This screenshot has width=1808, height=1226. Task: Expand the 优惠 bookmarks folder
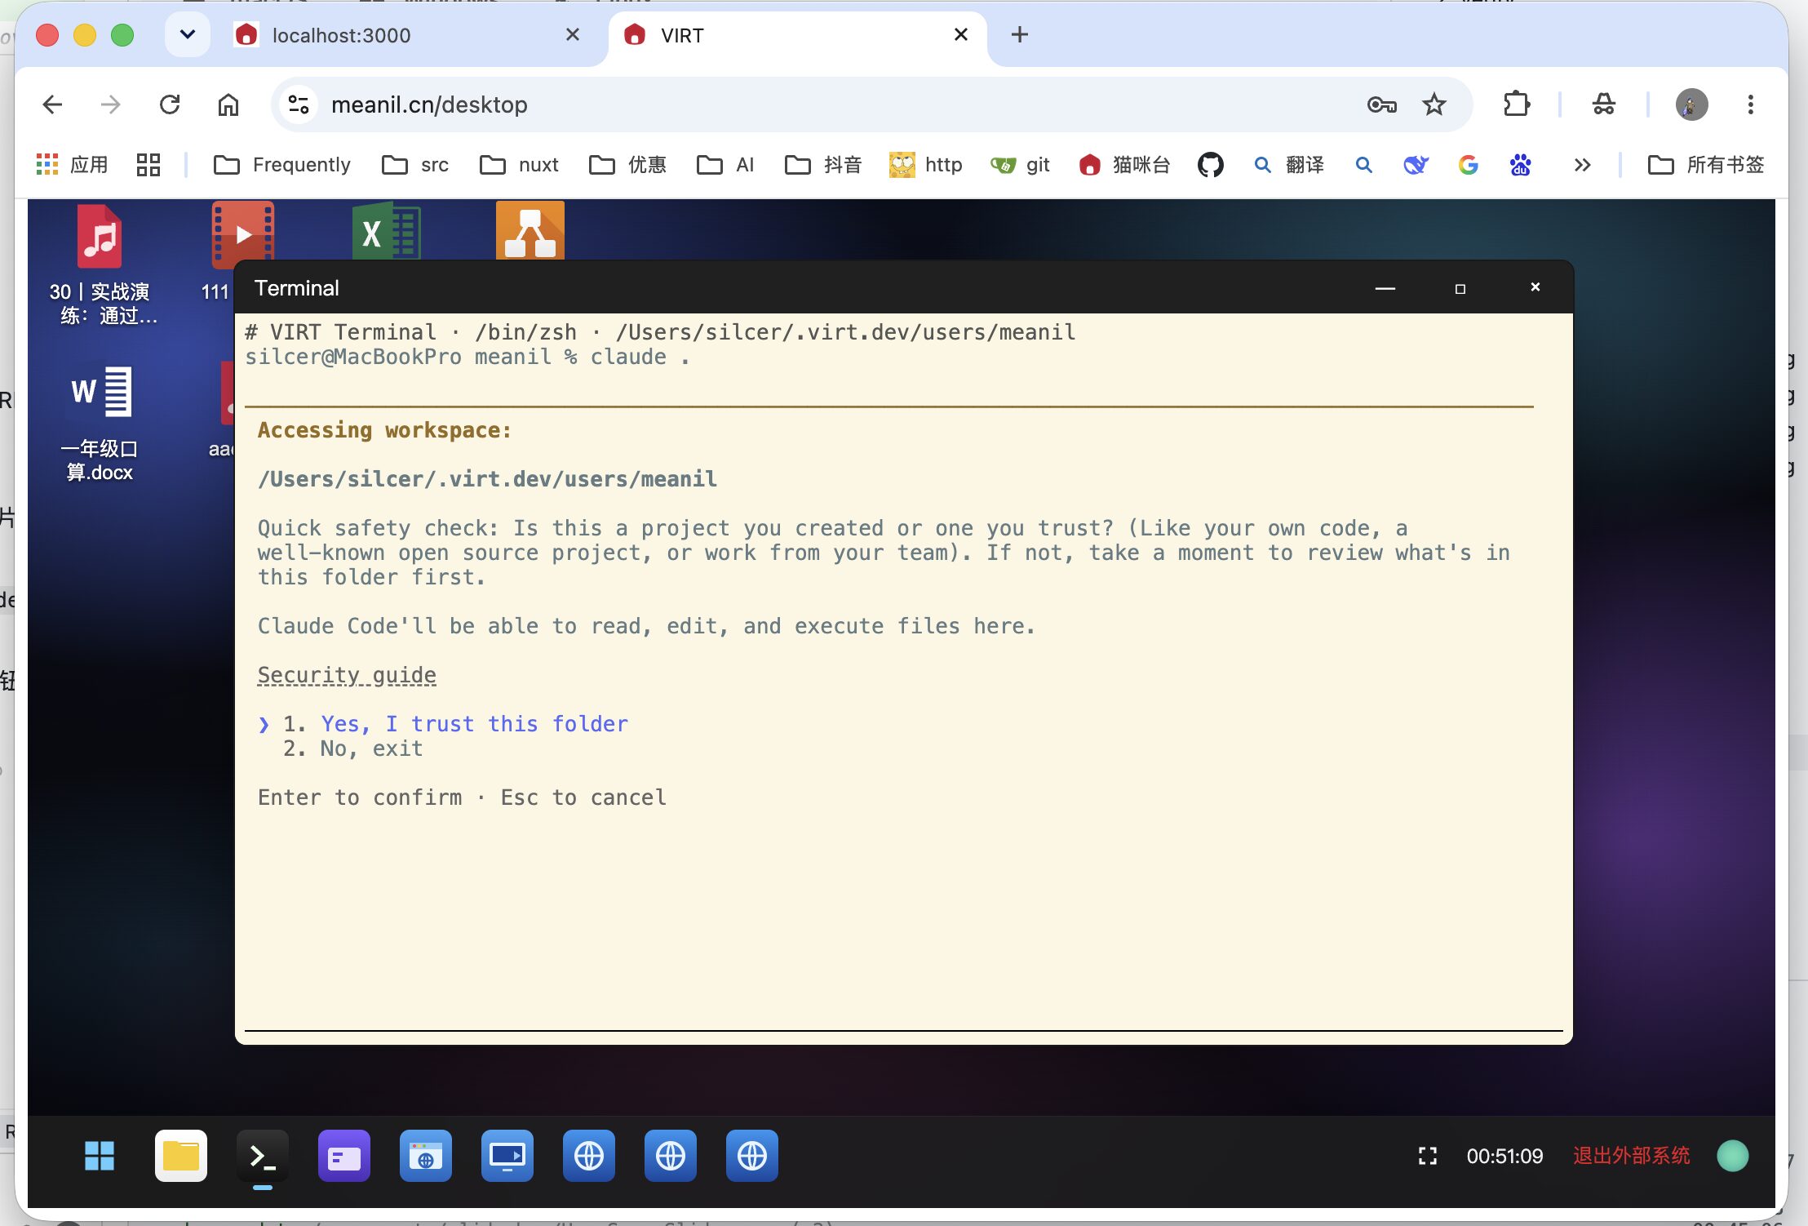pos(627,165)
